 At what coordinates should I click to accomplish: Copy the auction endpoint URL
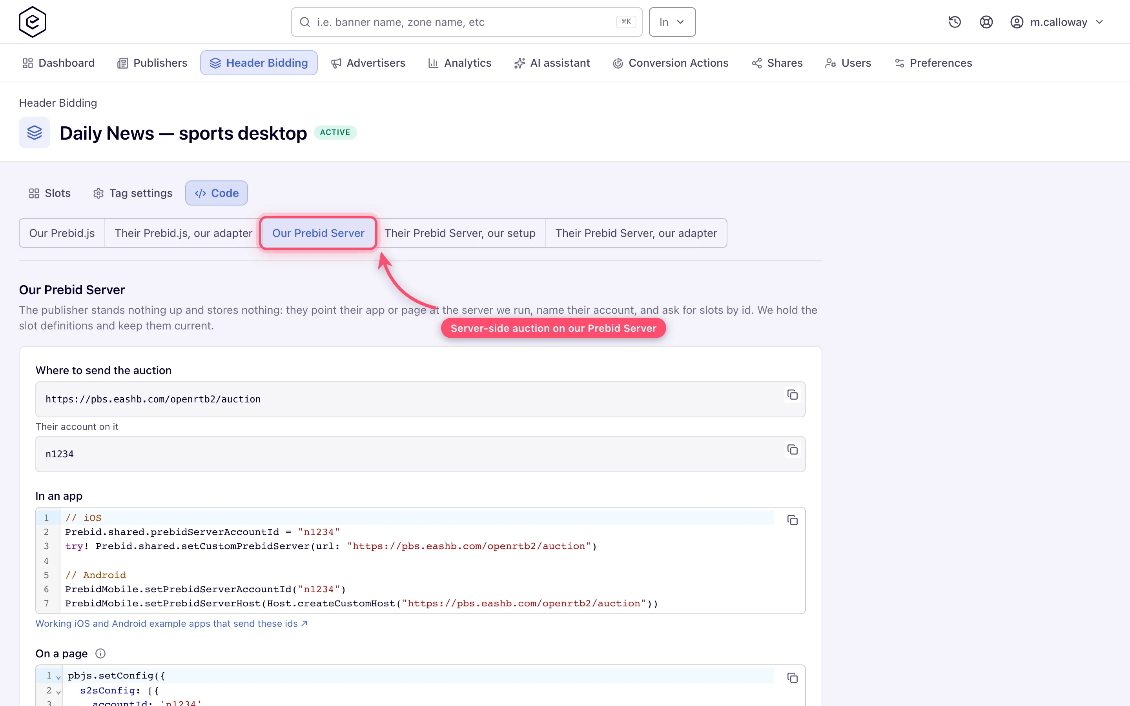tap(793, 395)
